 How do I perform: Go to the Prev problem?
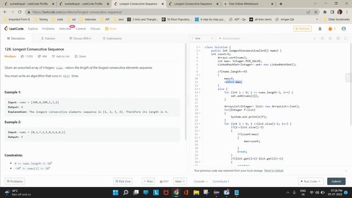click(x=148, y=181)
